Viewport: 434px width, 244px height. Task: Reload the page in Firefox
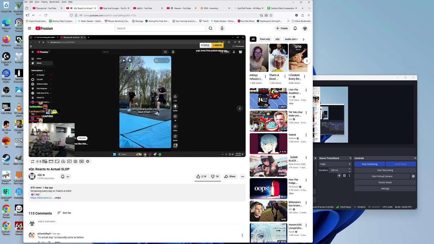coord(46,15)
